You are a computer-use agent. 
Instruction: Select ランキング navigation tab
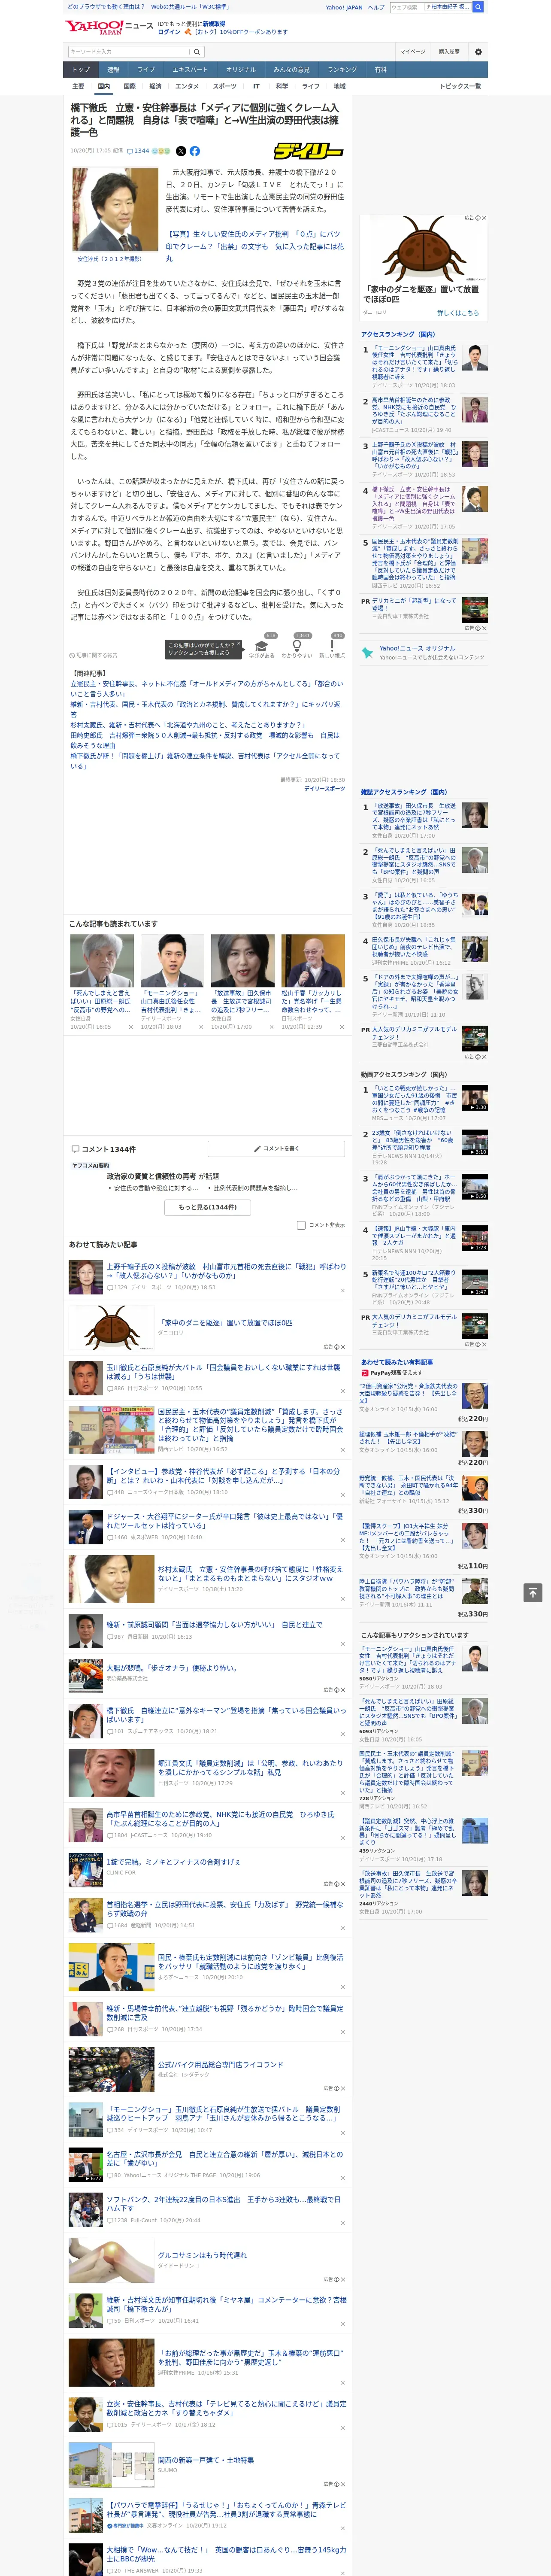342,70
